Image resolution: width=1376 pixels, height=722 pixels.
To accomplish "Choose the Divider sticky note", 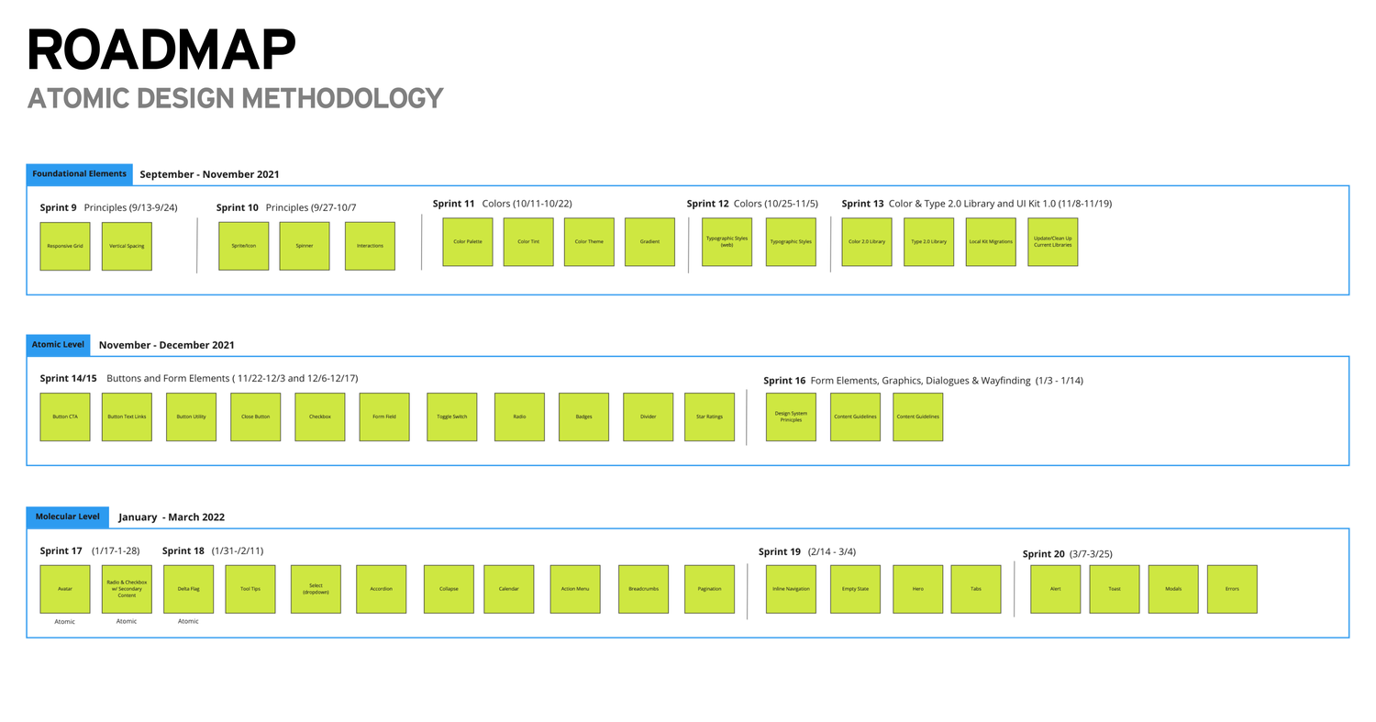I will pyautogui.click(x=649, y=417).
